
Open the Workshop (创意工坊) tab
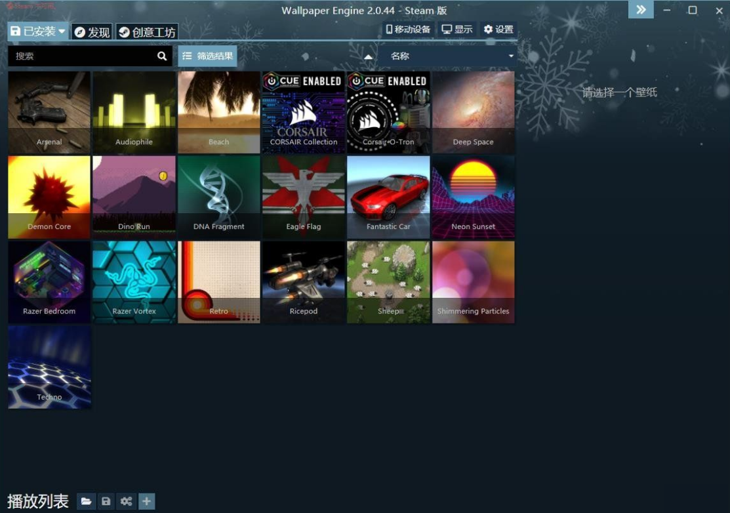coord(147,31)
